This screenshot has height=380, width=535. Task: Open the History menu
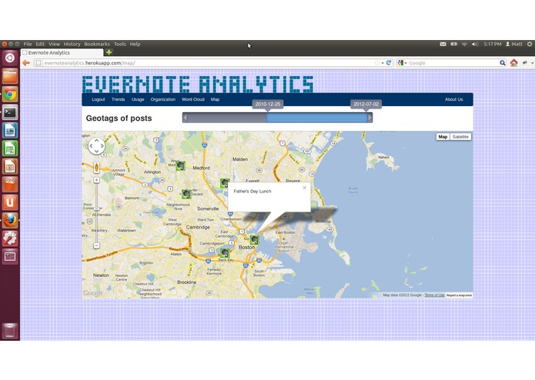[72, 44]
